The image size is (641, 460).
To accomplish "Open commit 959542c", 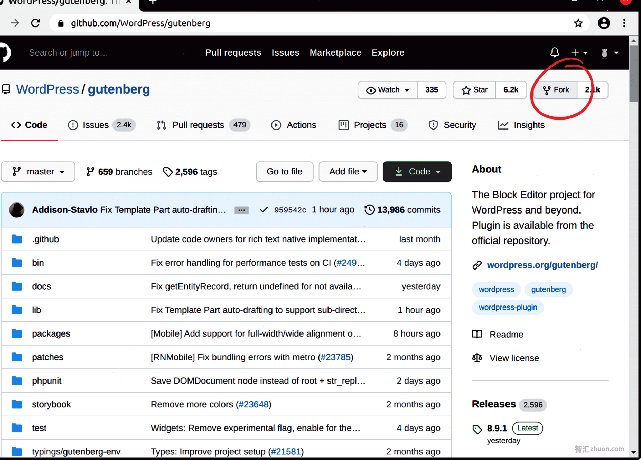I will (290, 210).
